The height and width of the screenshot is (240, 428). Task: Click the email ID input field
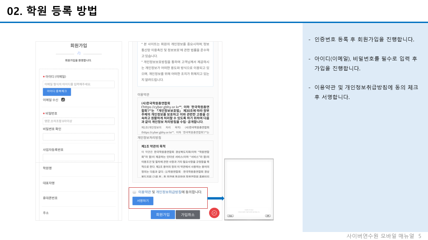(79, 84)
